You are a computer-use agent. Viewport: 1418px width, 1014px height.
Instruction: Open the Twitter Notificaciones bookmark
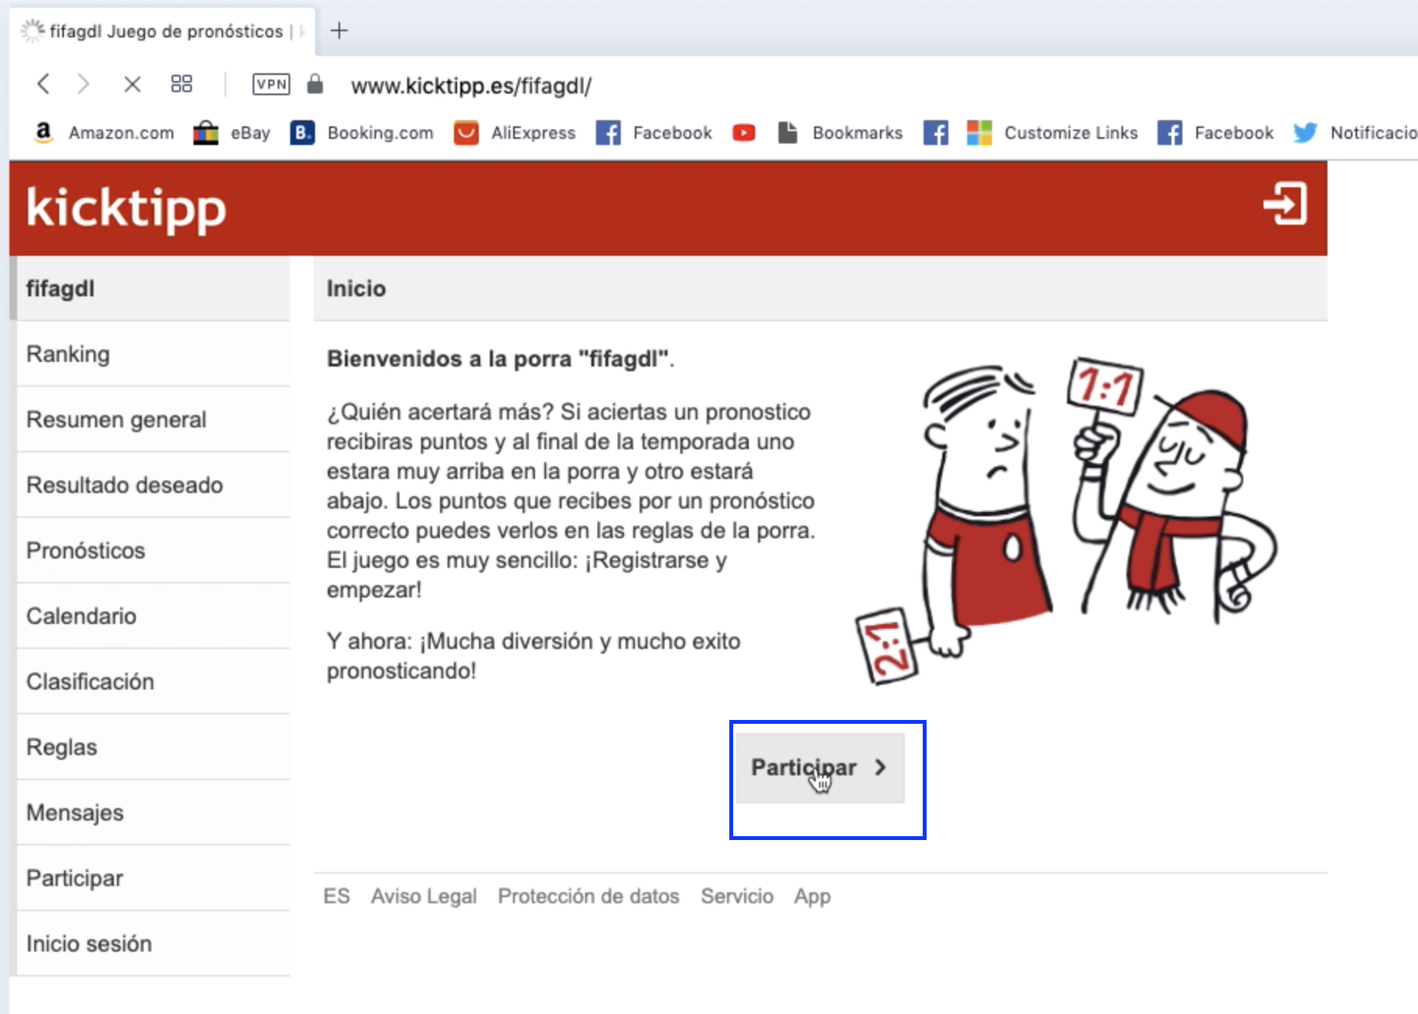pyautogui.click(x=1356, y=133)
